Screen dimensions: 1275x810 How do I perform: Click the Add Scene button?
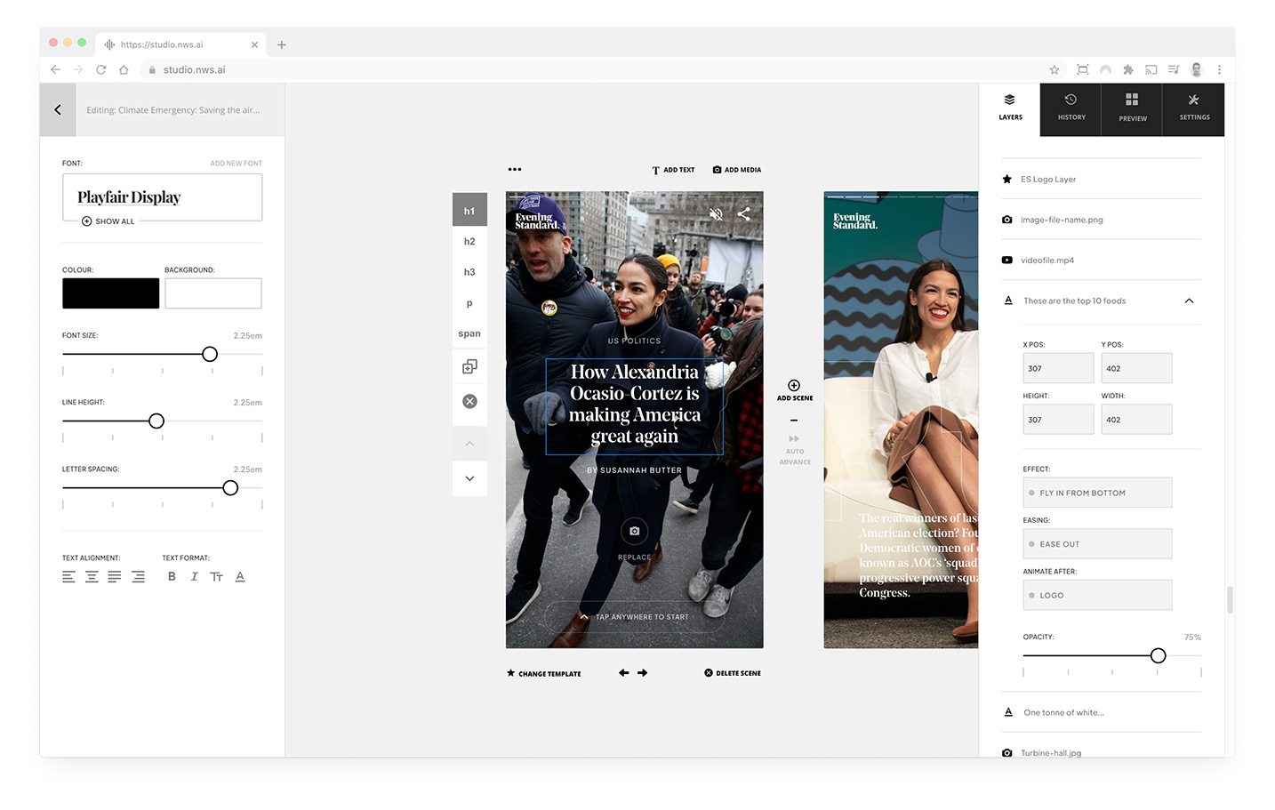click(794, 390)
